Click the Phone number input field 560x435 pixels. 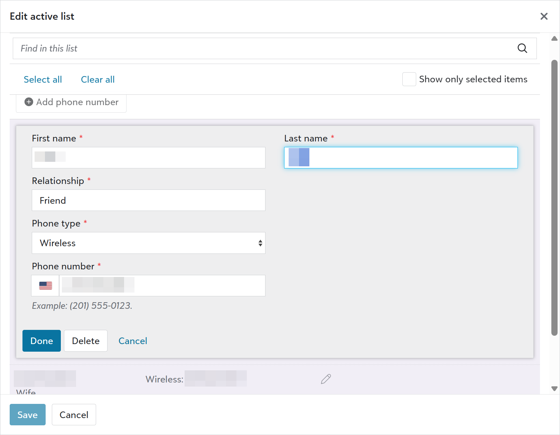pyautogui.click(x=162, y=286)
